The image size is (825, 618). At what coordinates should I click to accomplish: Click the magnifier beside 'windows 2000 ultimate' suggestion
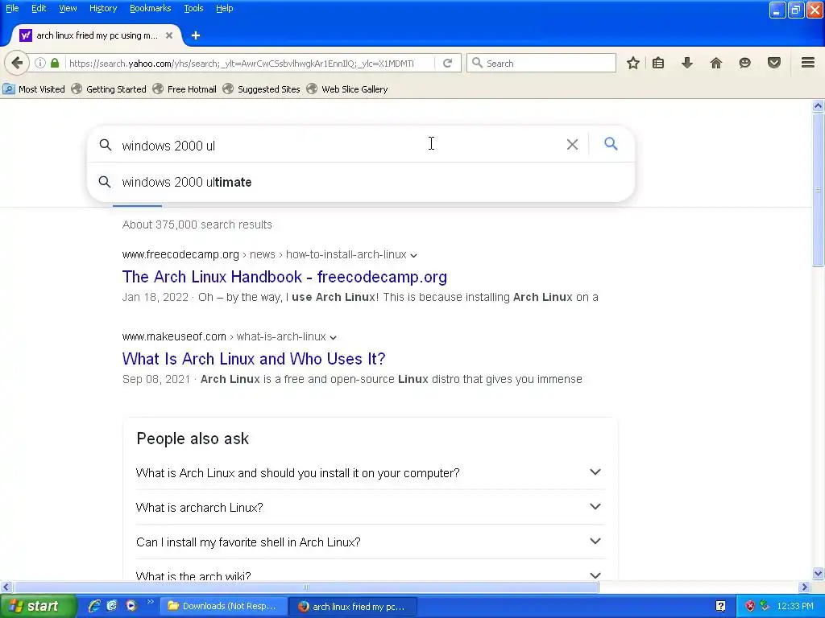tap(105, 182)
